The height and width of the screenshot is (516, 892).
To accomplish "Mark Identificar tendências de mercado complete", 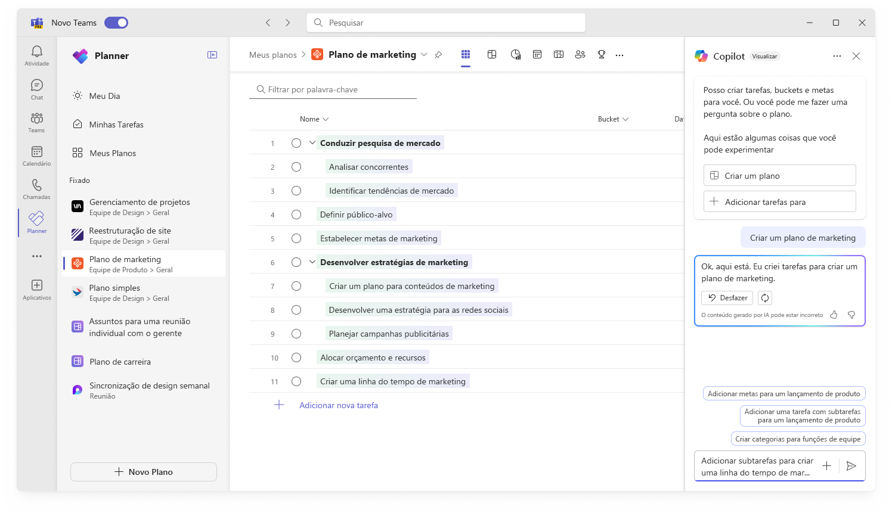I will [296, 191].
